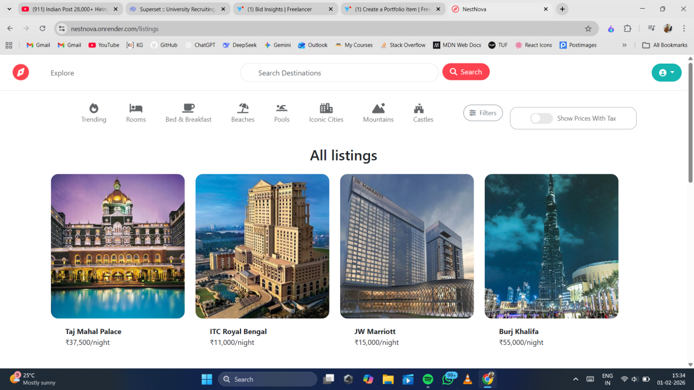This screenshot has height=390, width=694.
Task: Open the Filters button
Action: click(483, 113)
